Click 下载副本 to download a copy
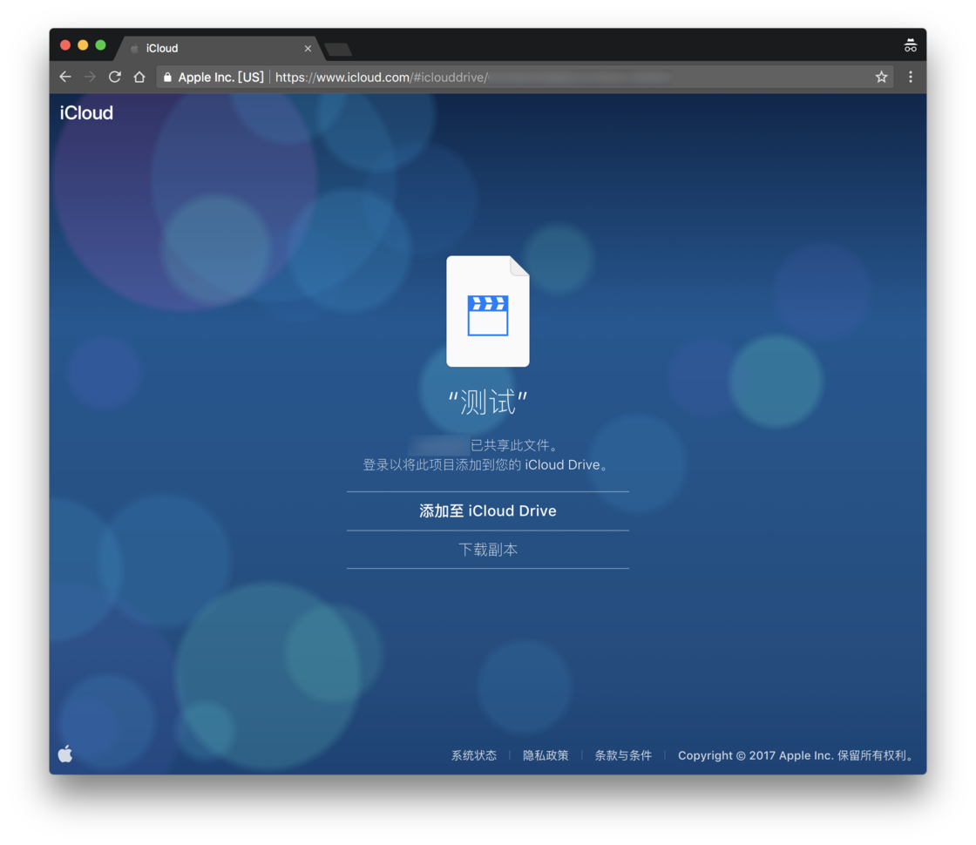 tap(487, 549)
